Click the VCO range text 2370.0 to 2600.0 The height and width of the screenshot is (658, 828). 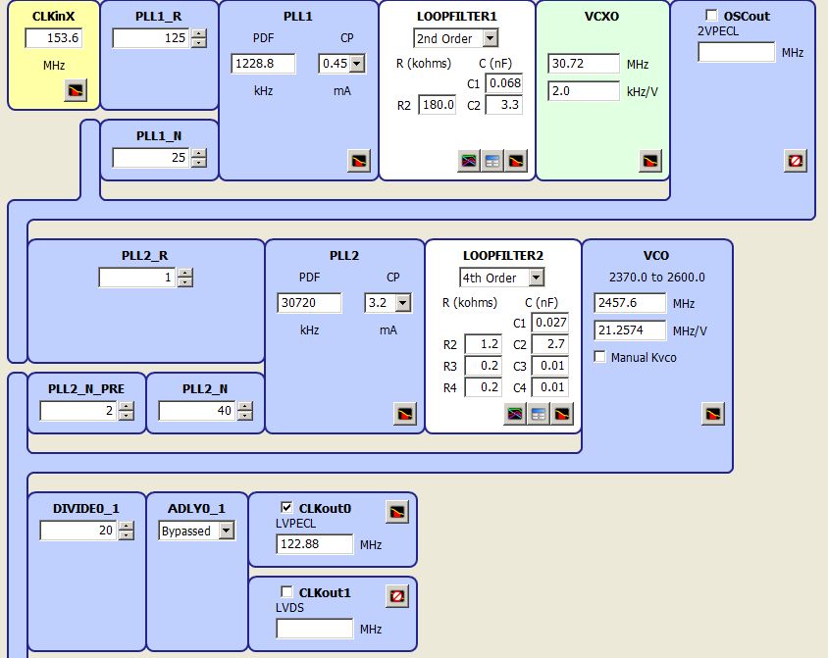click(656, 278)
